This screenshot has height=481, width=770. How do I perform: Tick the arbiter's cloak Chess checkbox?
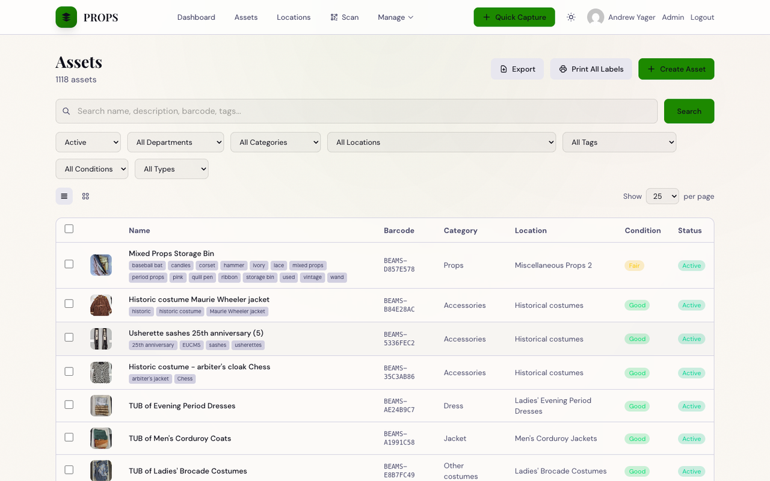[x=69, y=372]
